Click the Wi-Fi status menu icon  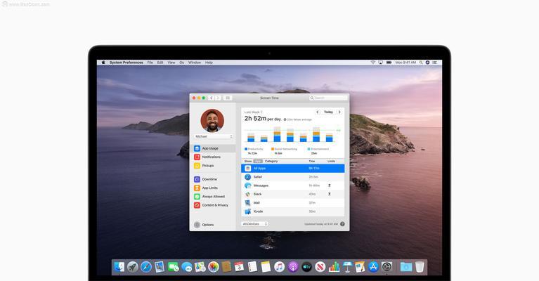click(373, 63)
